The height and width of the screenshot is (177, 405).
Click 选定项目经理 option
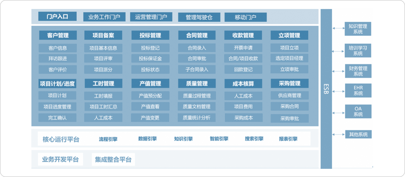pos(289,59)
